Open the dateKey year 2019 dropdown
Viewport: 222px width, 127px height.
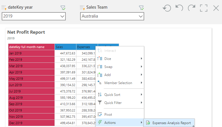point(34,16)
